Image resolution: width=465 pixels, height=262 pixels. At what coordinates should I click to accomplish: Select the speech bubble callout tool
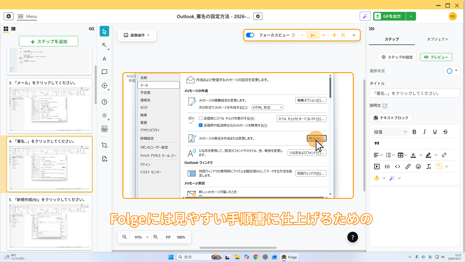pos(104,72)
